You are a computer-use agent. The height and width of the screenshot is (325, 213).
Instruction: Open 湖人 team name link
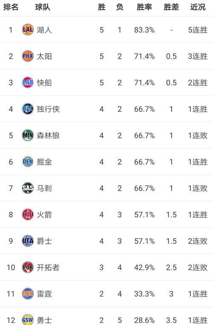(x=44, y=30)
